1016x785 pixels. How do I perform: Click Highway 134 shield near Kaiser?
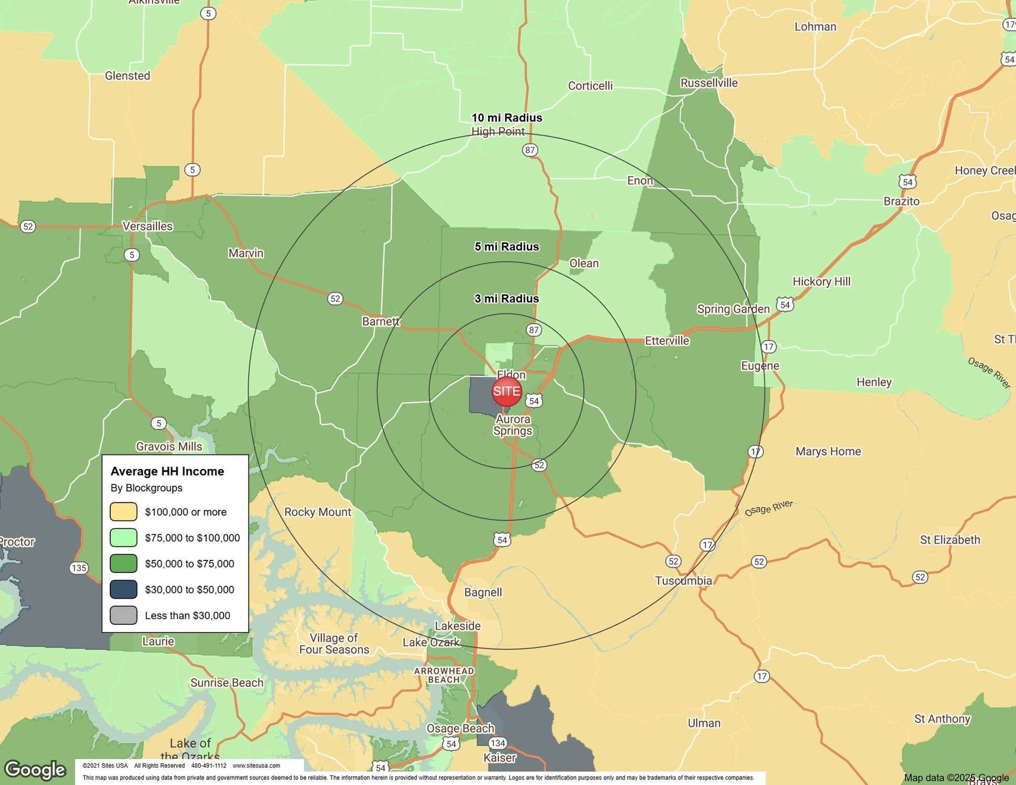pos(498,743)
